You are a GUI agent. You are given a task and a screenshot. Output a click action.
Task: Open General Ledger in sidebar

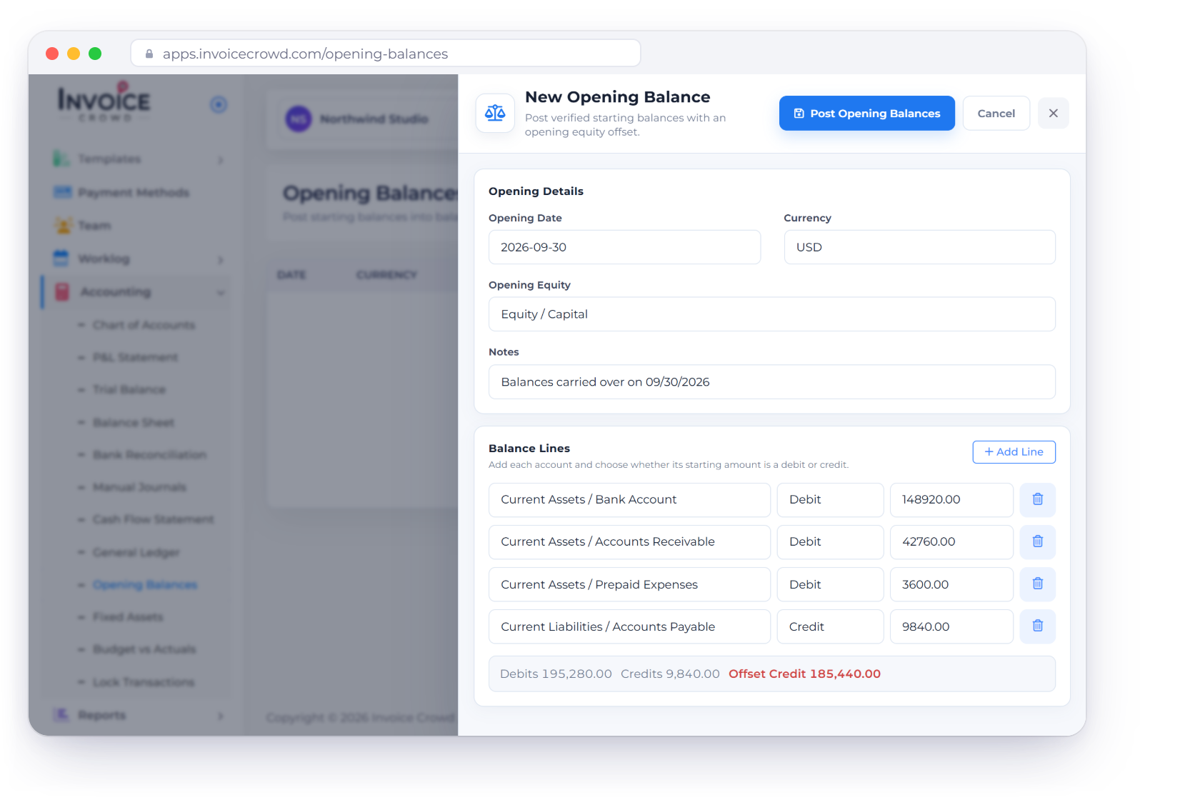136,552
